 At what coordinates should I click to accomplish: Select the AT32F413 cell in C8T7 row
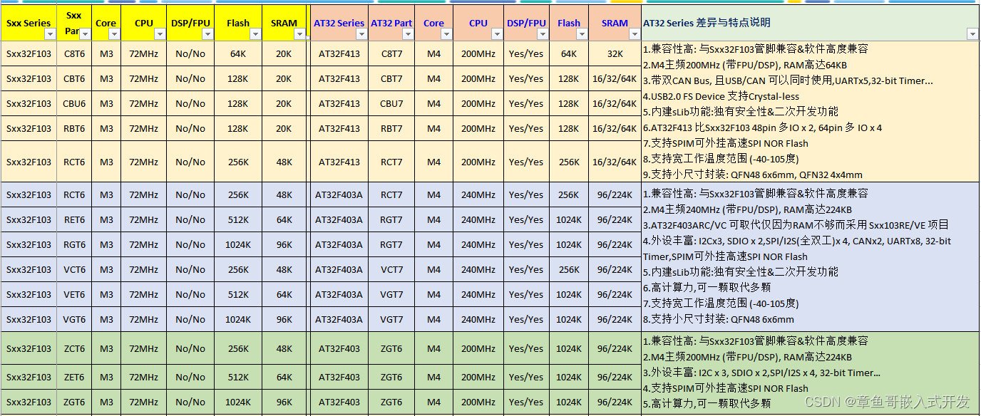click(x=339, y=53)
